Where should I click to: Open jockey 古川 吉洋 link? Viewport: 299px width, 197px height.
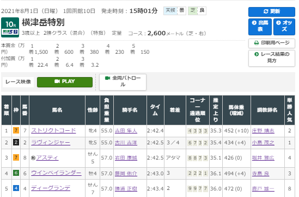pos(126,143)
